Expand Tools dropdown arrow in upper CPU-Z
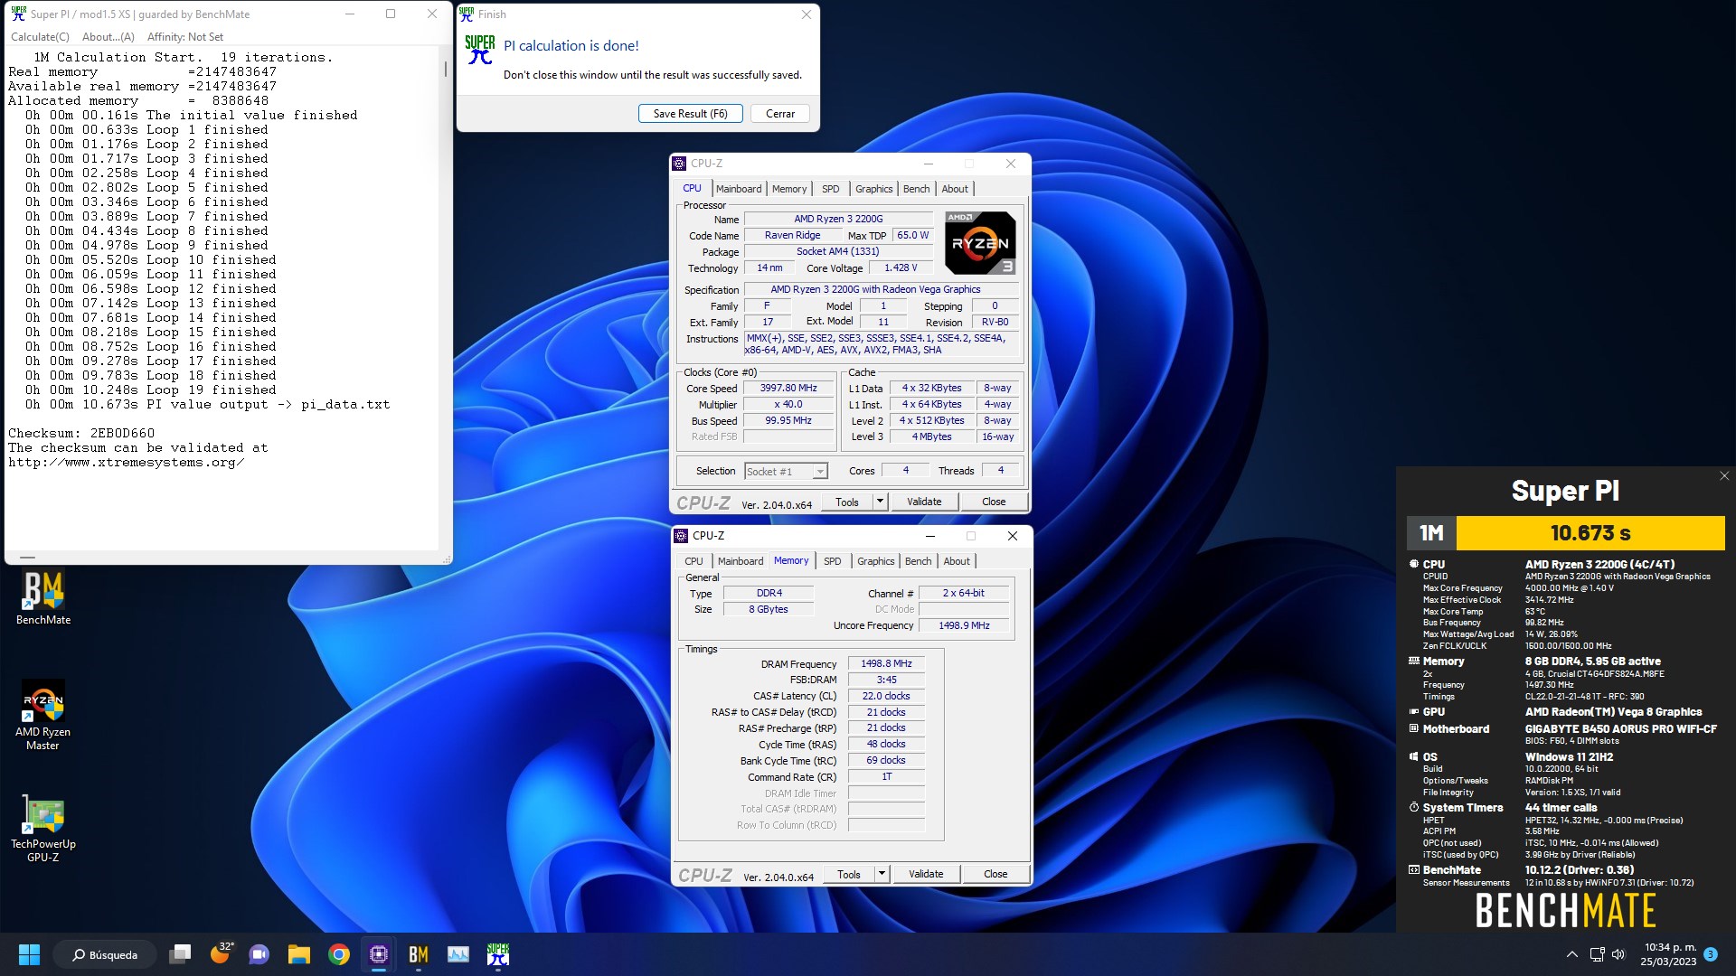 880,502
